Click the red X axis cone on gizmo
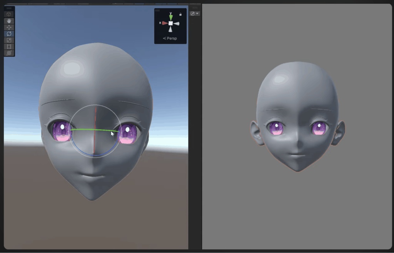Viewport: 394px width, 253px height. pos(165,23)
